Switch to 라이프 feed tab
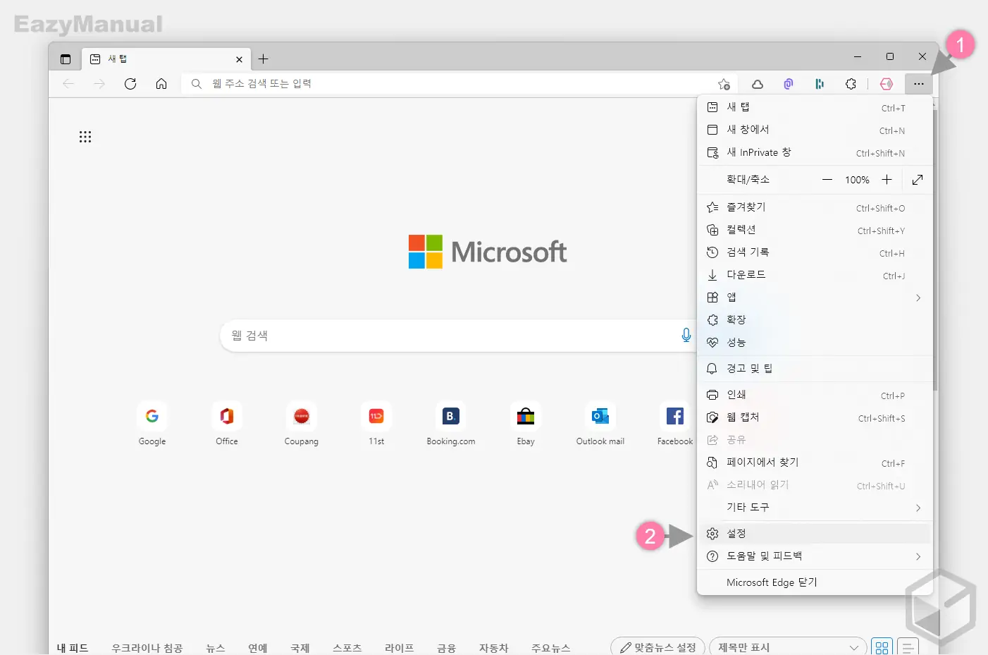 (x=399, y=647)
